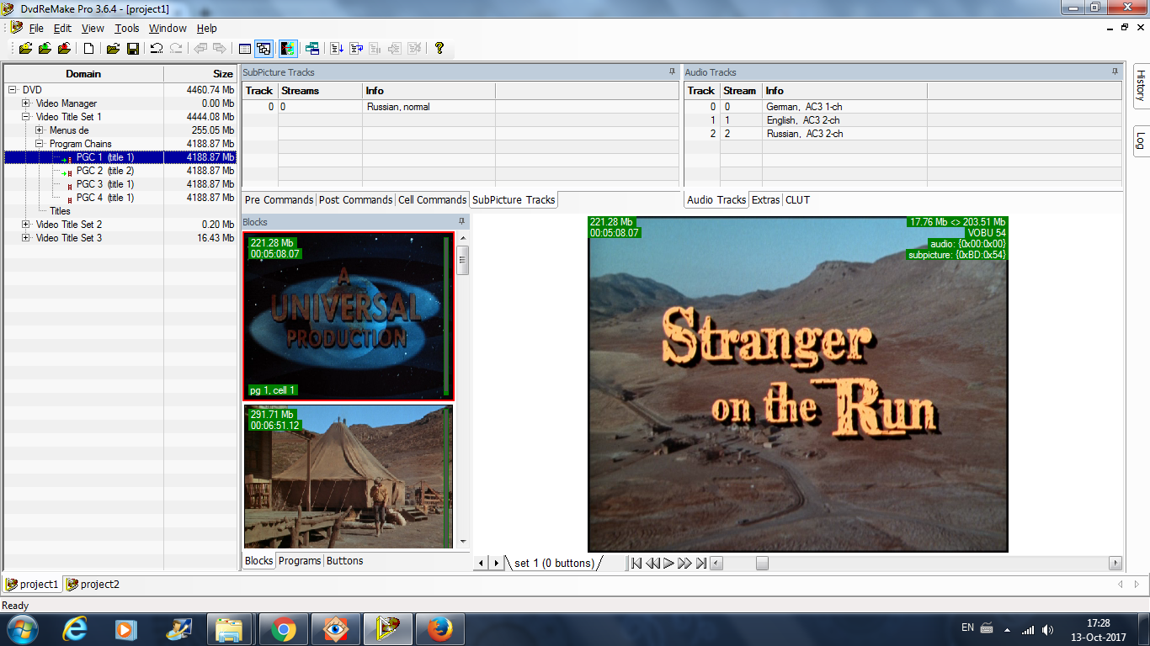
Task: Switch to the Buttons tab
Action: (x=345, y=561)
